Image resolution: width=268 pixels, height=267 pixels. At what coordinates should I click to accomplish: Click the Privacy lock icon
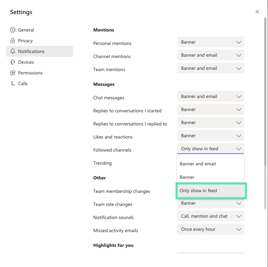13,41
